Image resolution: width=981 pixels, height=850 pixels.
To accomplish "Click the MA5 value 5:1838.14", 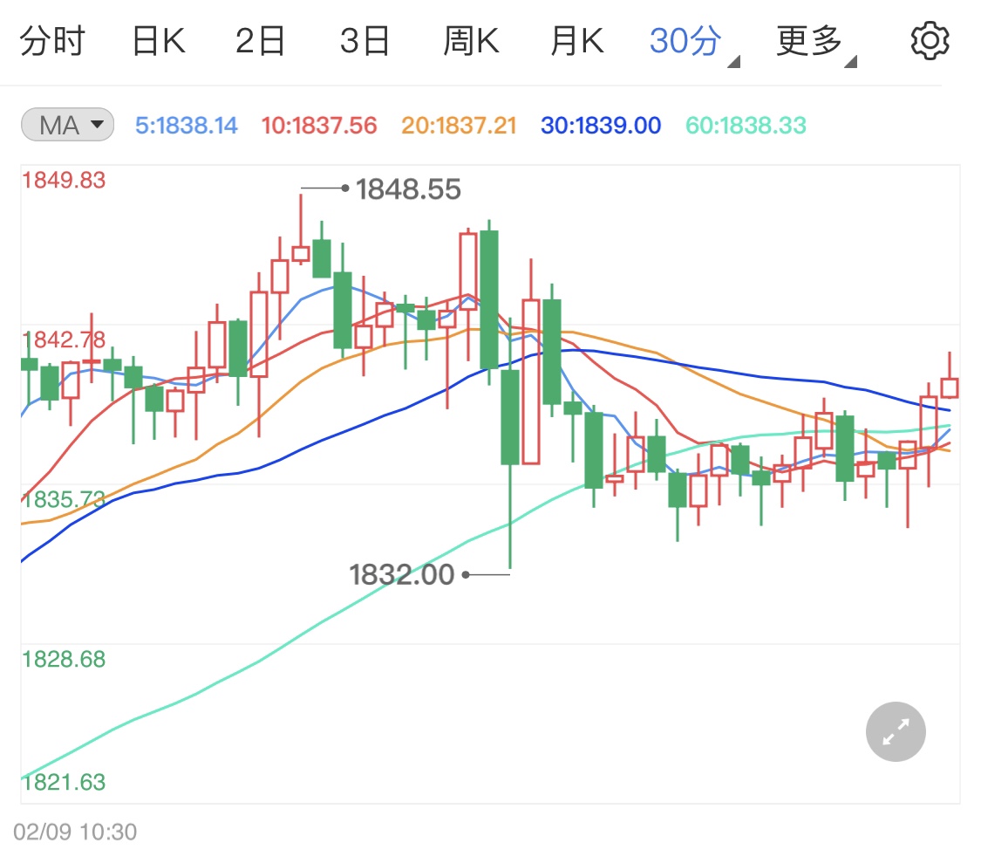I will click(187, 125).
